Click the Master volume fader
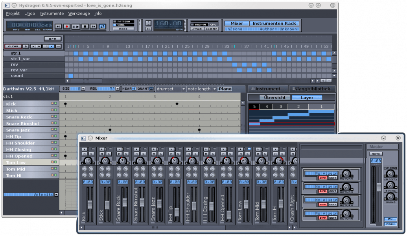407x236 pixels. pyautogui.click(x=379, y=188)
